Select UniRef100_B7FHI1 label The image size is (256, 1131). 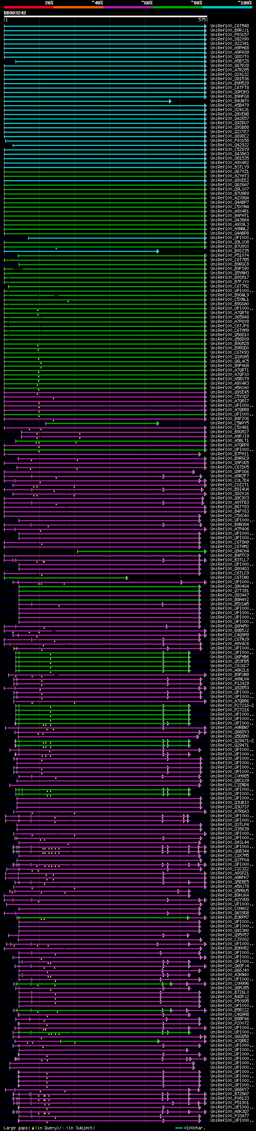pos(230,454)
